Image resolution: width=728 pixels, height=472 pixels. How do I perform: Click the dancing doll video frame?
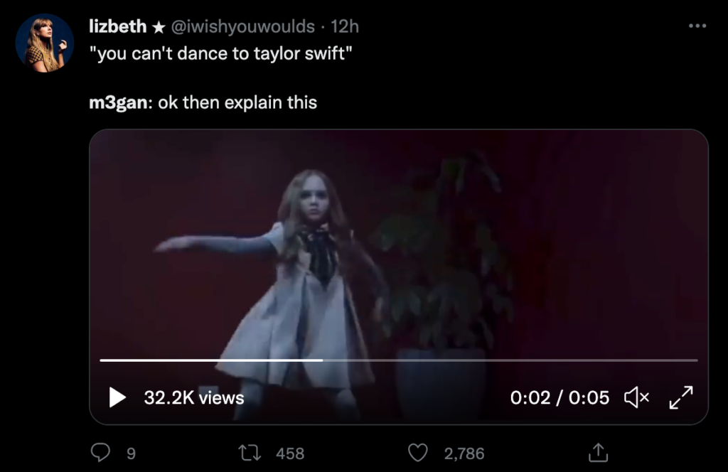(x=398, y=249)
